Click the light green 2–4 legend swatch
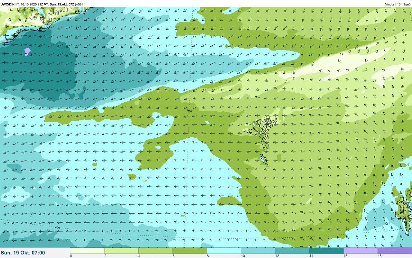The image size is (412, 258). 121,251
